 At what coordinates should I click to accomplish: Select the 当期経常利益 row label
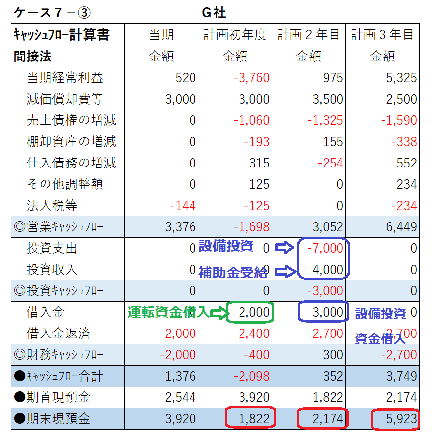pos(65,78)
